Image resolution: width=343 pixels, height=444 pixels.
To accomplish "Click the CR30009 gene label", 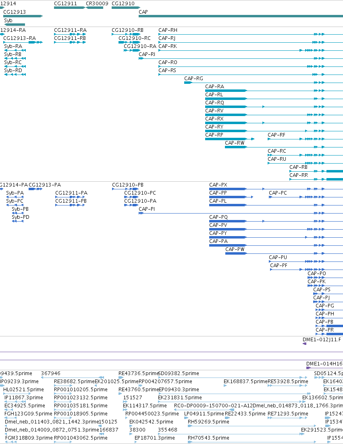I will pos(97,3).
